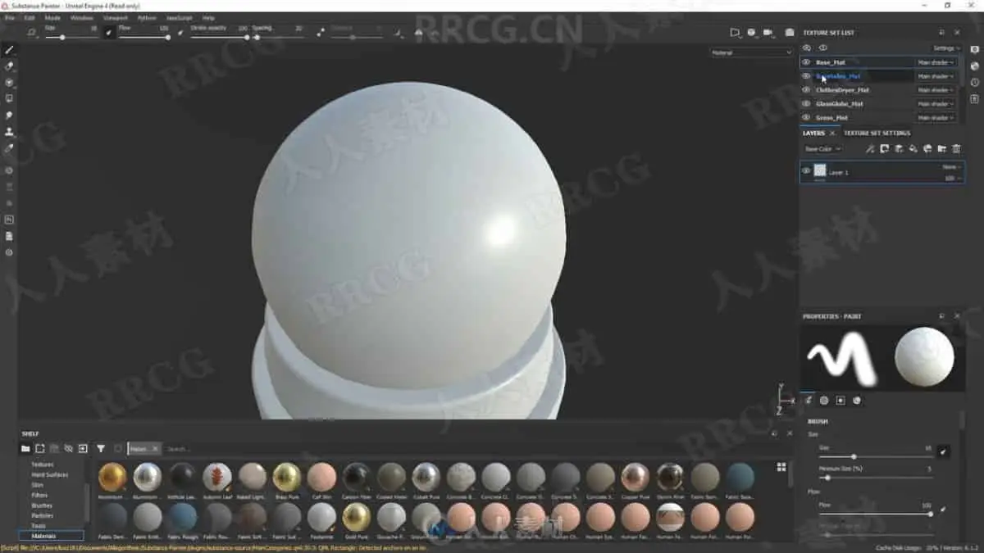Click the shelf import resource icon
The height and width of the screenshot is (553, 984).
pyautogui.click(x=83, y=449)
